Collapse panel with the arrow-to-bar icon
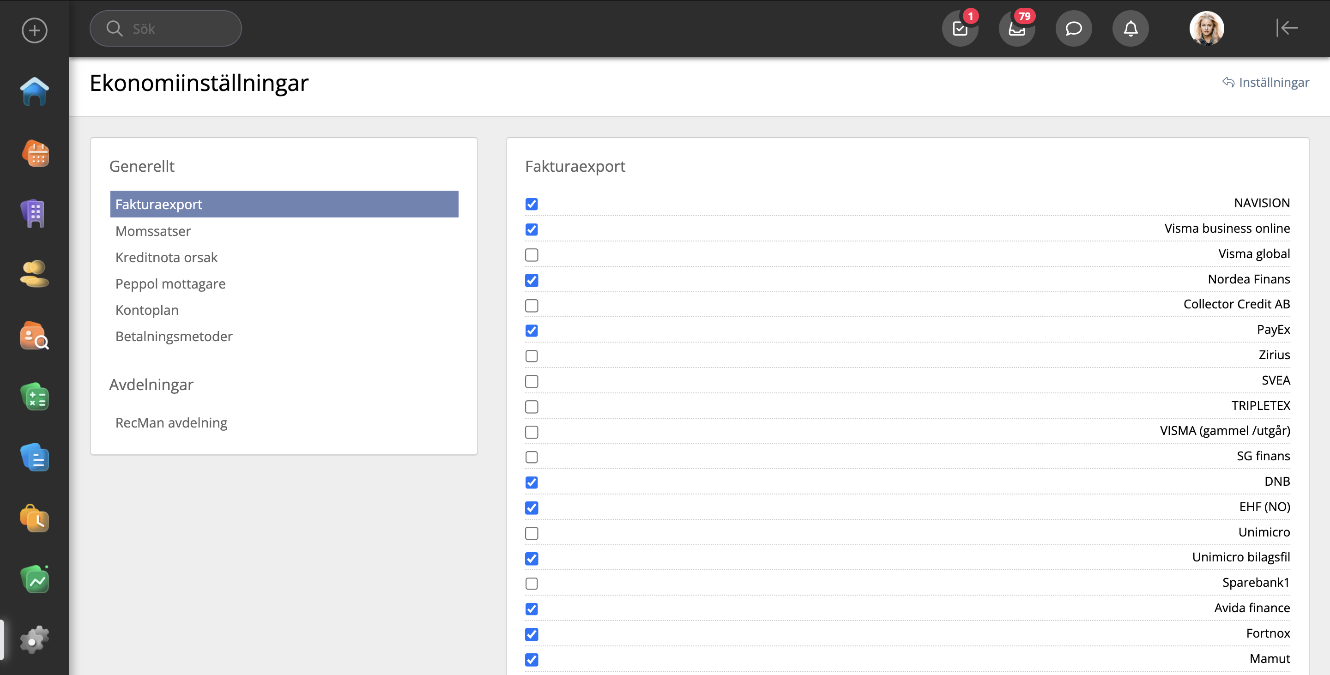Viewport: 1330px width, 675px height. tap(1286, 28)
